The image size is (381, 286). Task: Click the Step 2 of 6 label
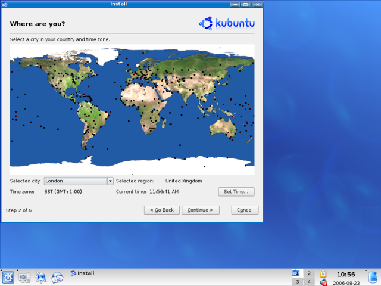click(x=18, y=210)
